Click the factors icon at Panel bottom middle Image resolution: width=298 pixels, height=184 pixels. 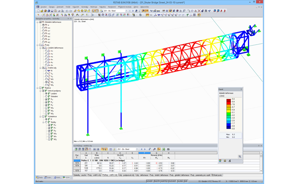[225, 161]
